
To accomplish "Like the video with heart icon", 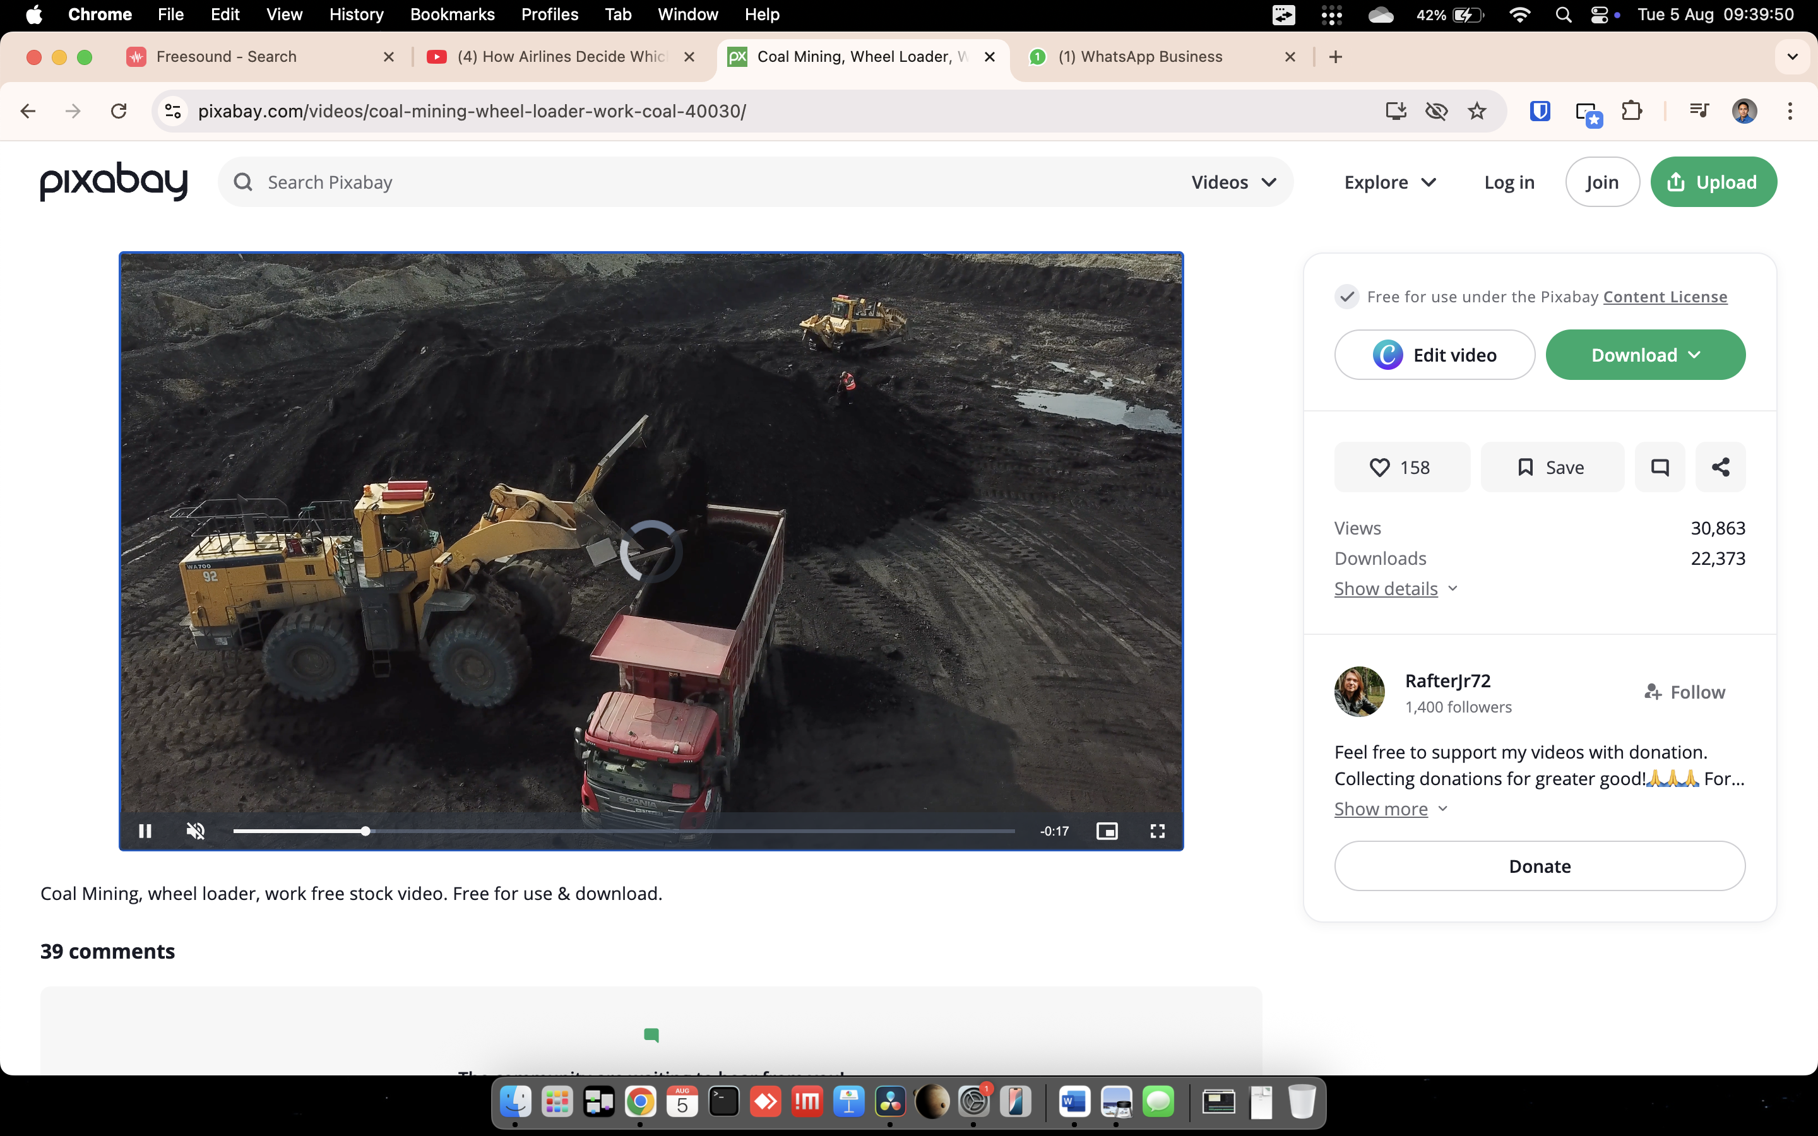I will [1401, 467].
